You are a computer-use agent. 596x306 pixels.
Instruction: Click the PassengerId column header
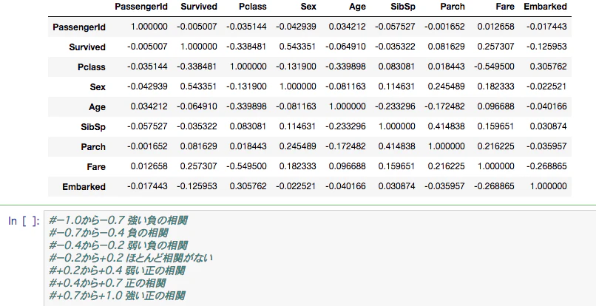click(141, 7)
